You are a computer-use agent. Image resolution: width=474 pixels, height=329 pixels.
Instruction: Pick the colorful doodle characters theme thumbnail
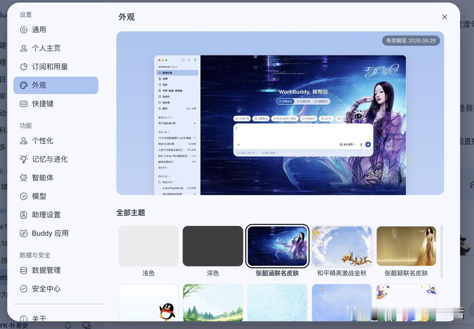point(406,303)
